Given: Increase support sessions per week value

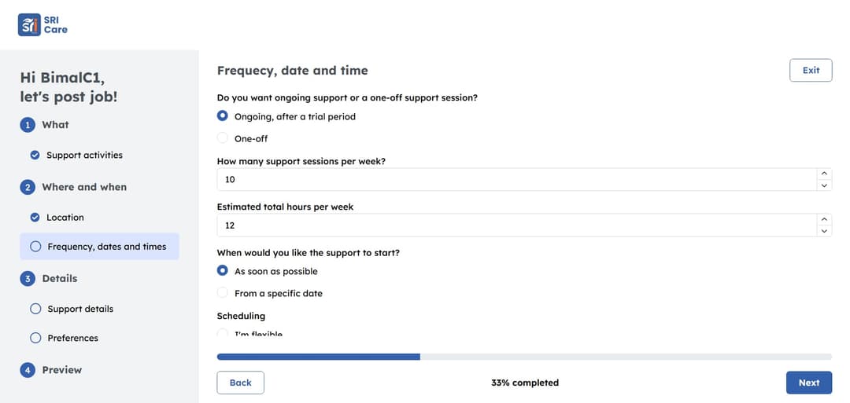Looking at the screenshot, I should [824, 174].
